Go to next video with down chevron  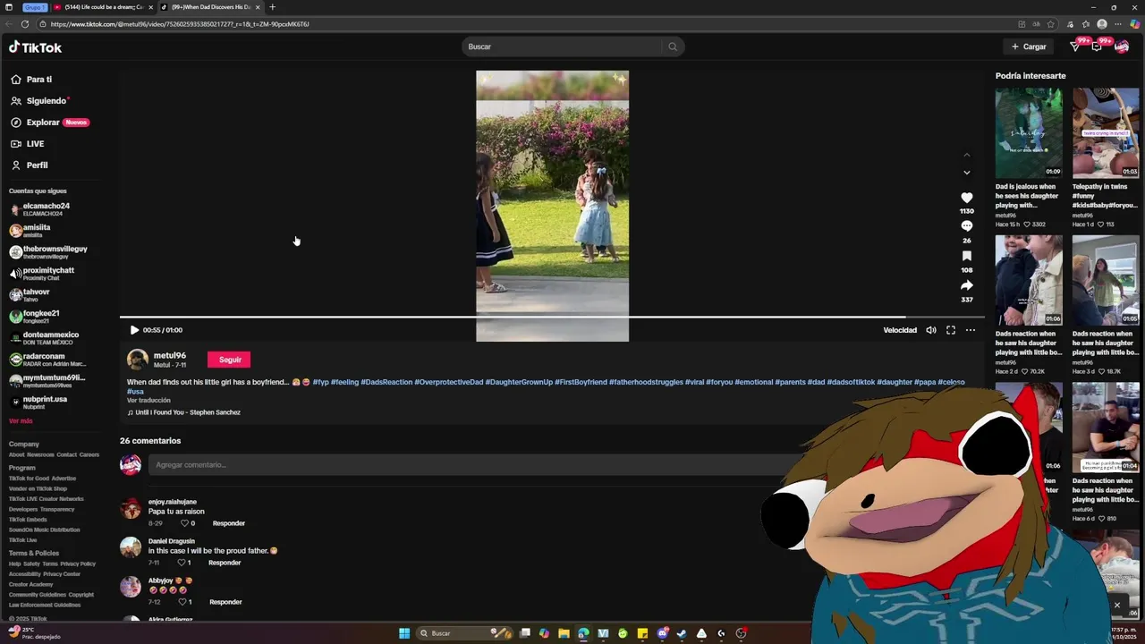966,173
